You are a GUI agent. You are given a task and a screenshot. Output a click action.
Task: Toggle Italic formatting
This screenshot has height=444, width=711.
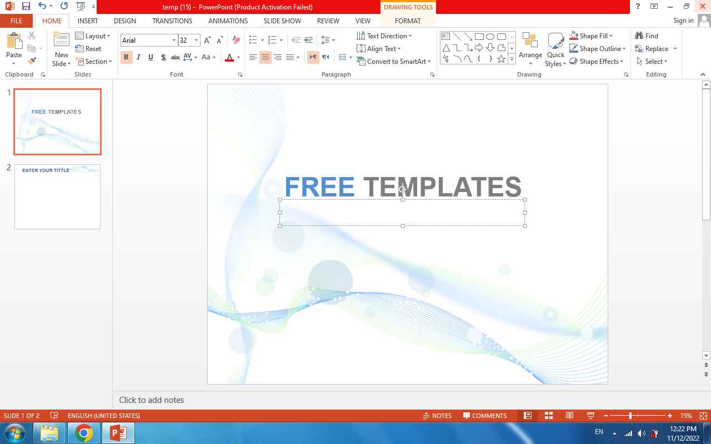click(x=138, y=57)
